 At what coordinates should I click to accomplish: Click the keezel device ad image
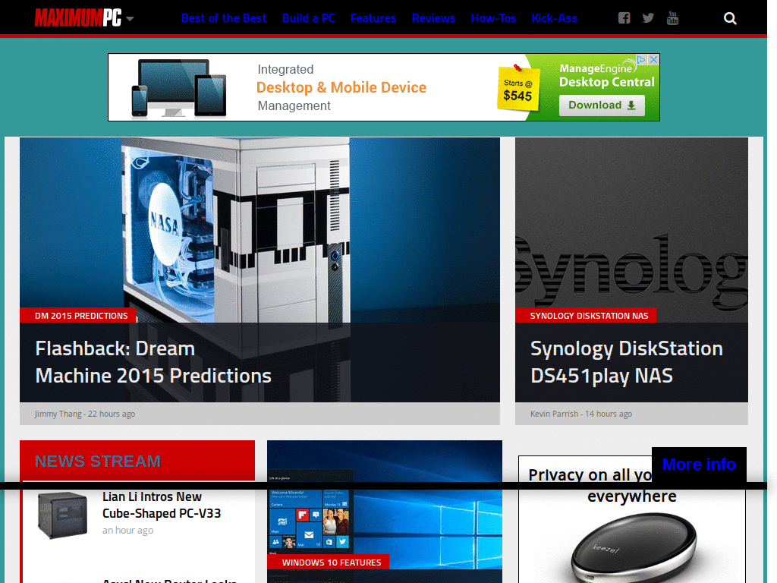pyautogui.click(x=634, y=548)
